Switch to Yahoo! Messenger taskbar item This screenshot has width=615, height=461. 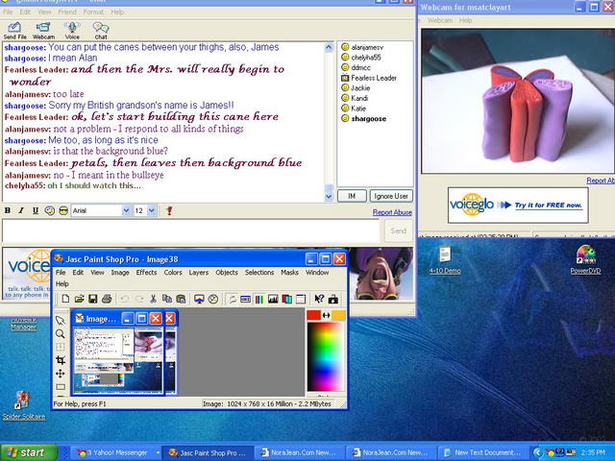click(117, 452)
